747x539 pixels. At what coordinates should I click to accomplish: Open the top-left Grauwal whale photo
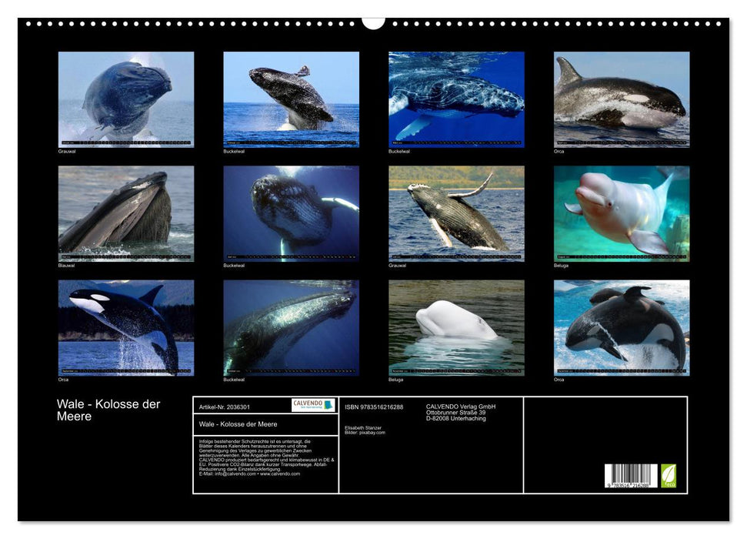coord(126,99)
